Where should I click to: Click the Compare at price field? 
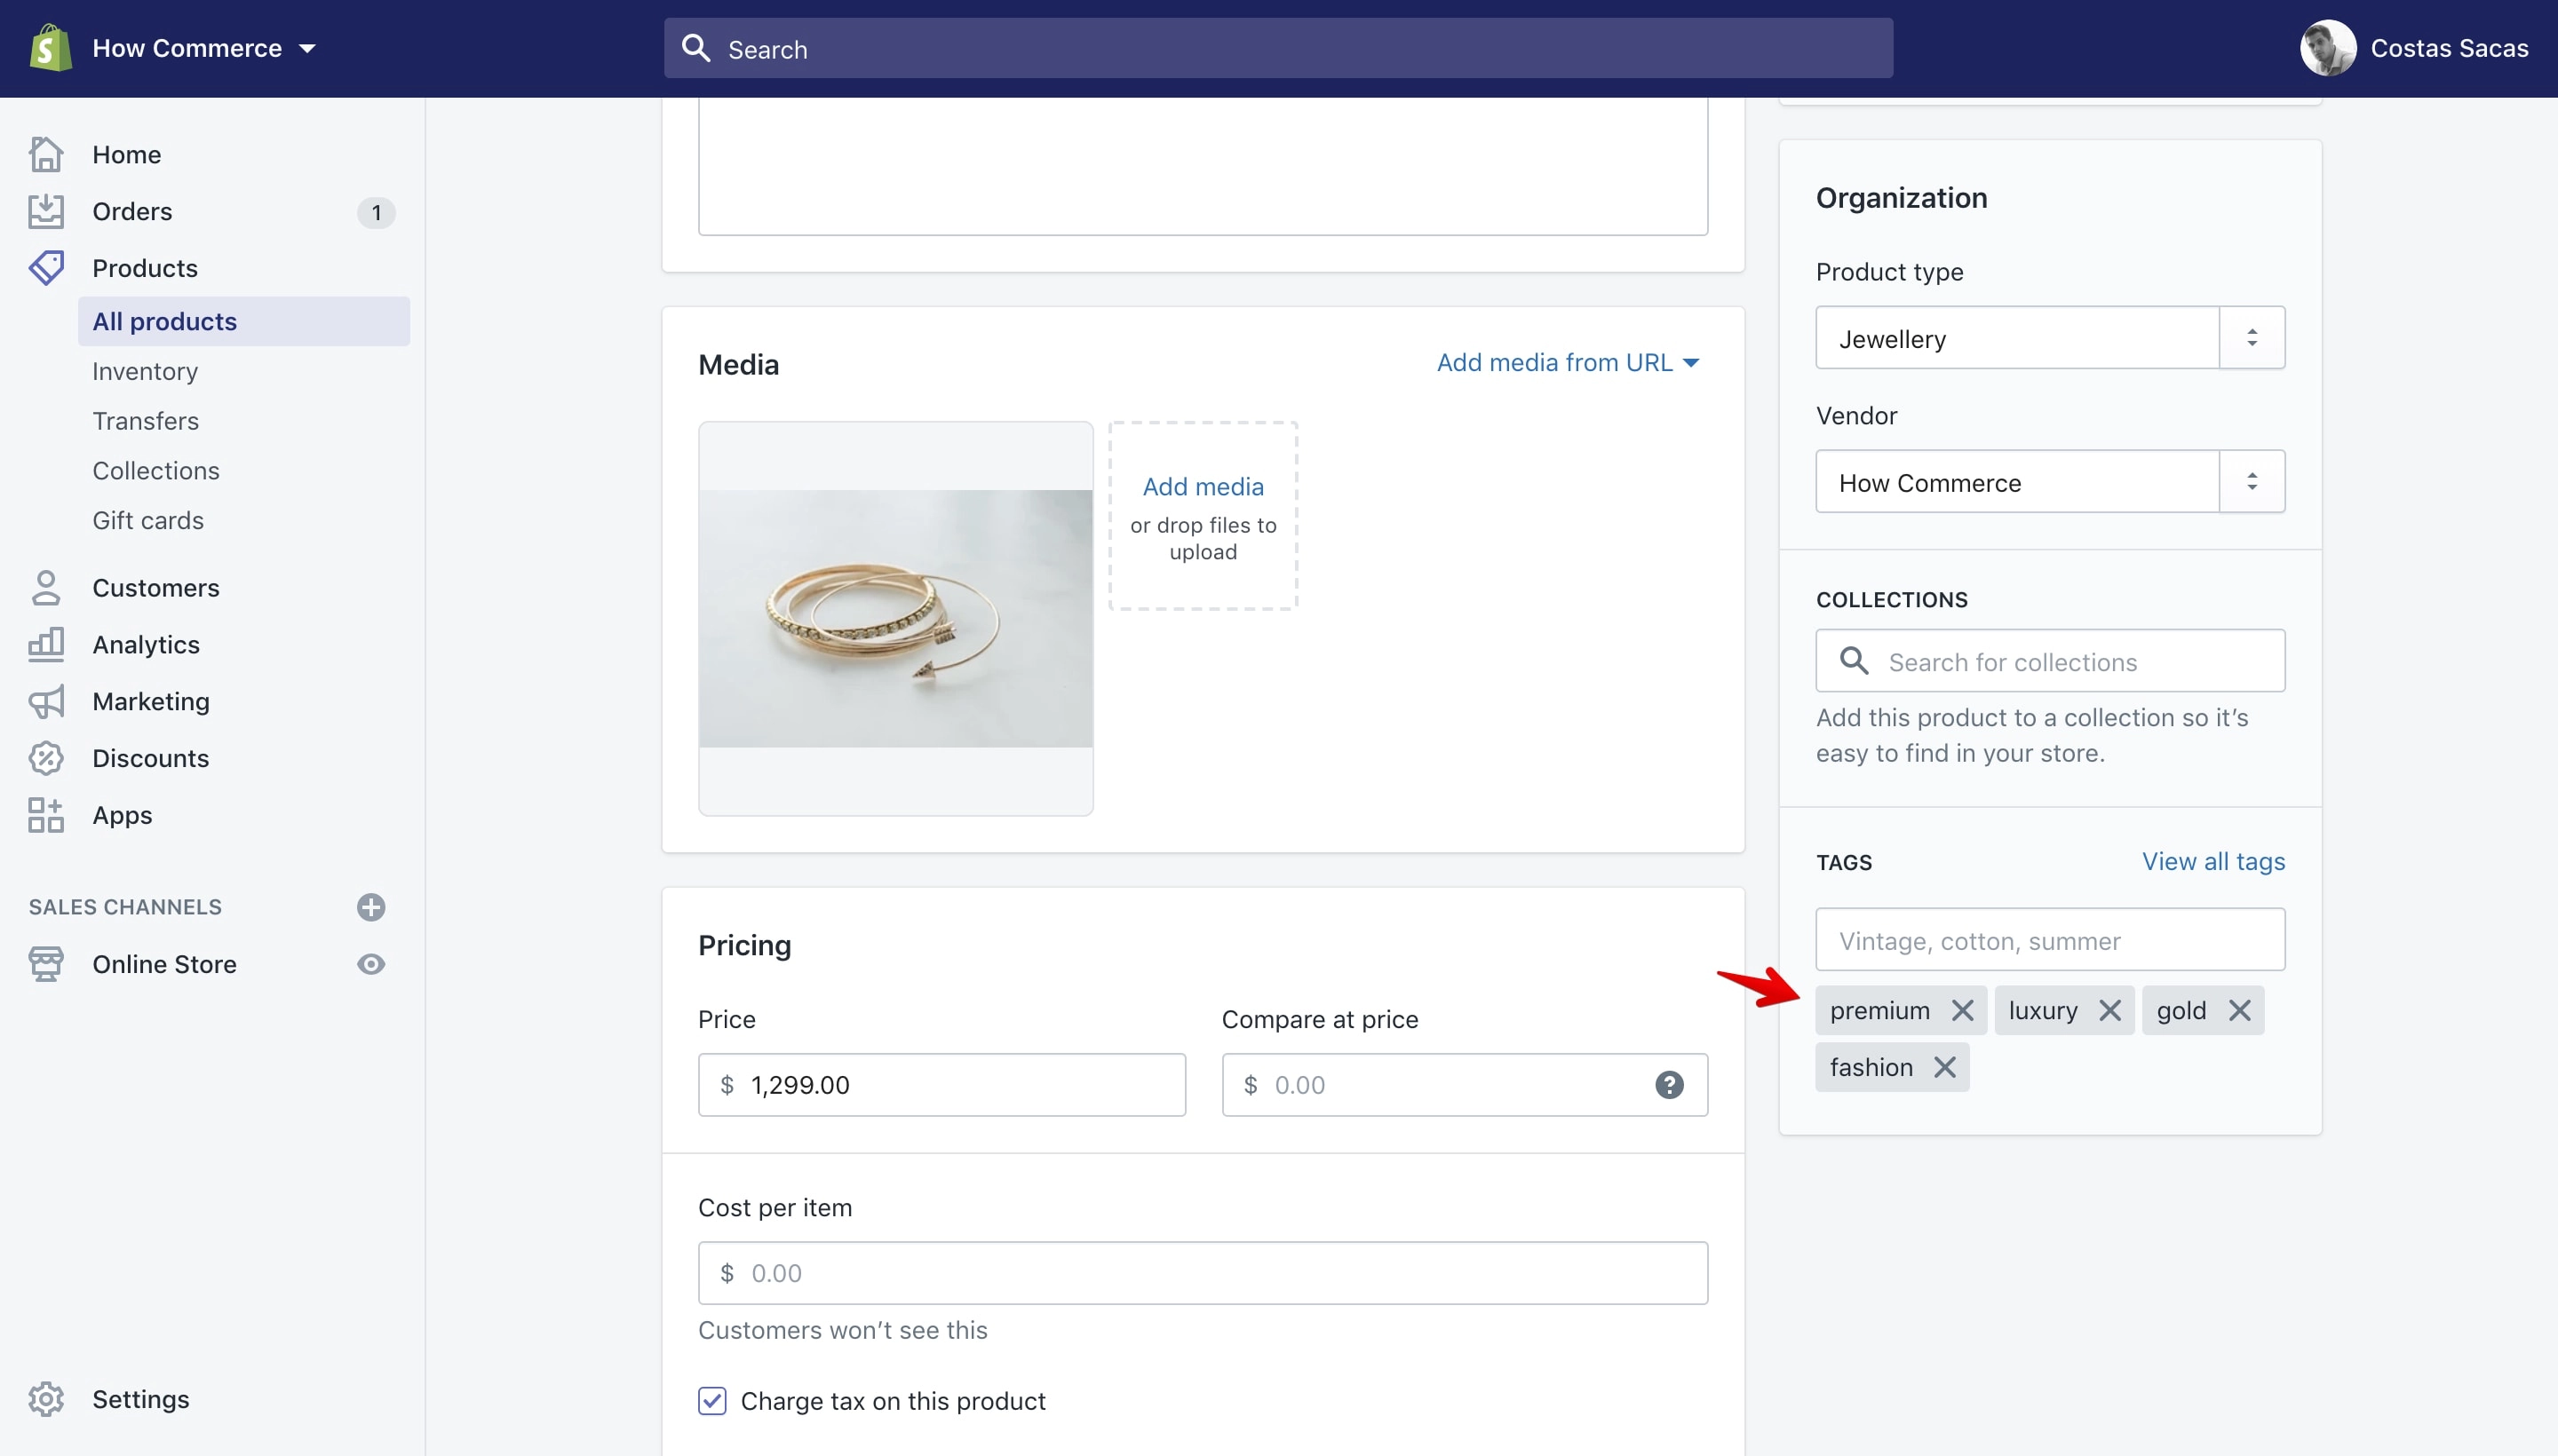1464,1085
